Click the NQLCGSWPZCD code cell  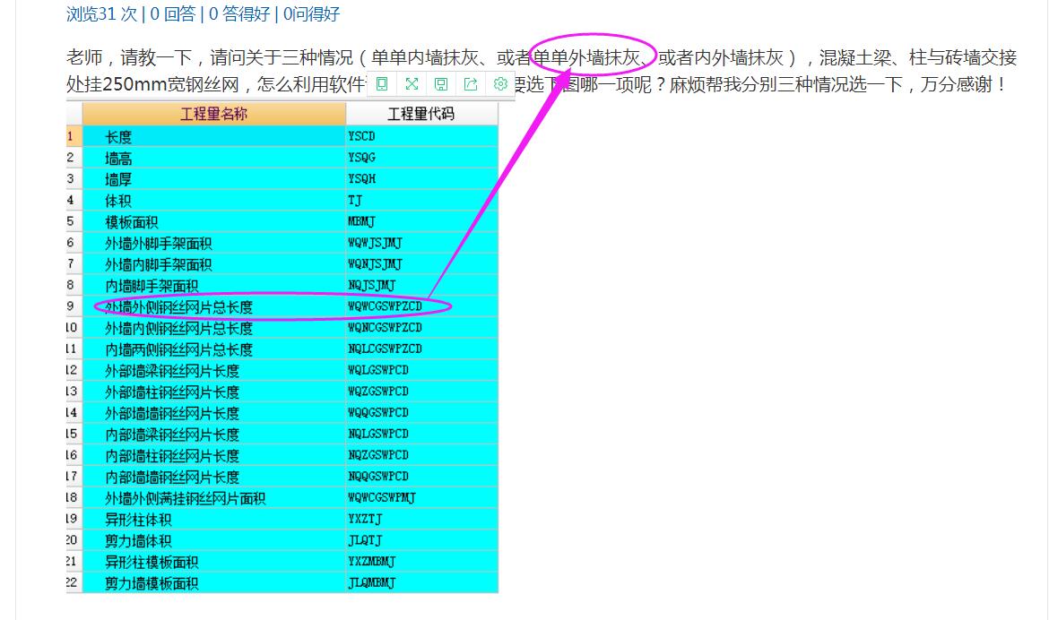421,349
